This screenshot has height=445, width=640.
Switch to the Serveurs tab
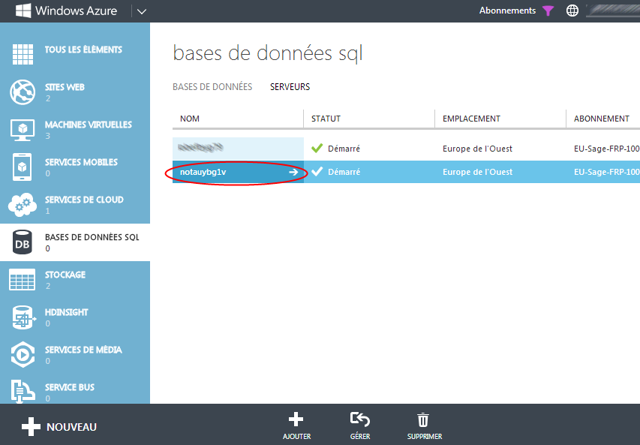tap(290, 87)
